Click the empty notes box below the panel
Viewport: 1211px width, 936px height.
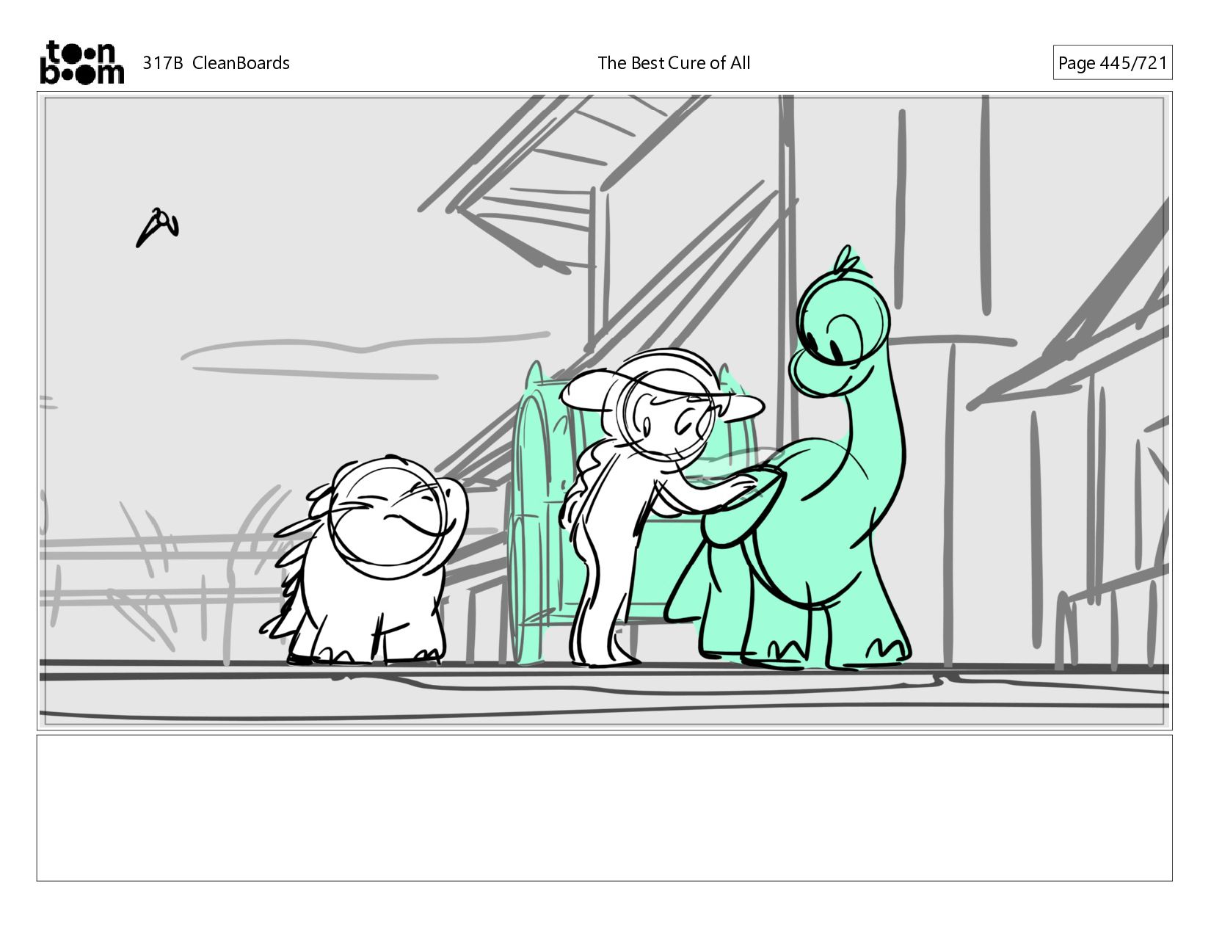tap(604, 808)
